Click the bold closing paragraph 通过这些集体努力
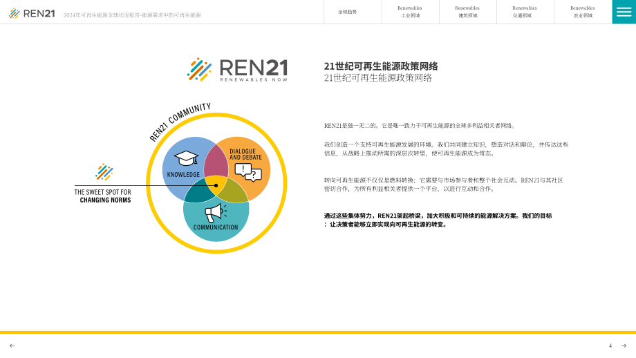Screen dimensions: 636x358 438,220
